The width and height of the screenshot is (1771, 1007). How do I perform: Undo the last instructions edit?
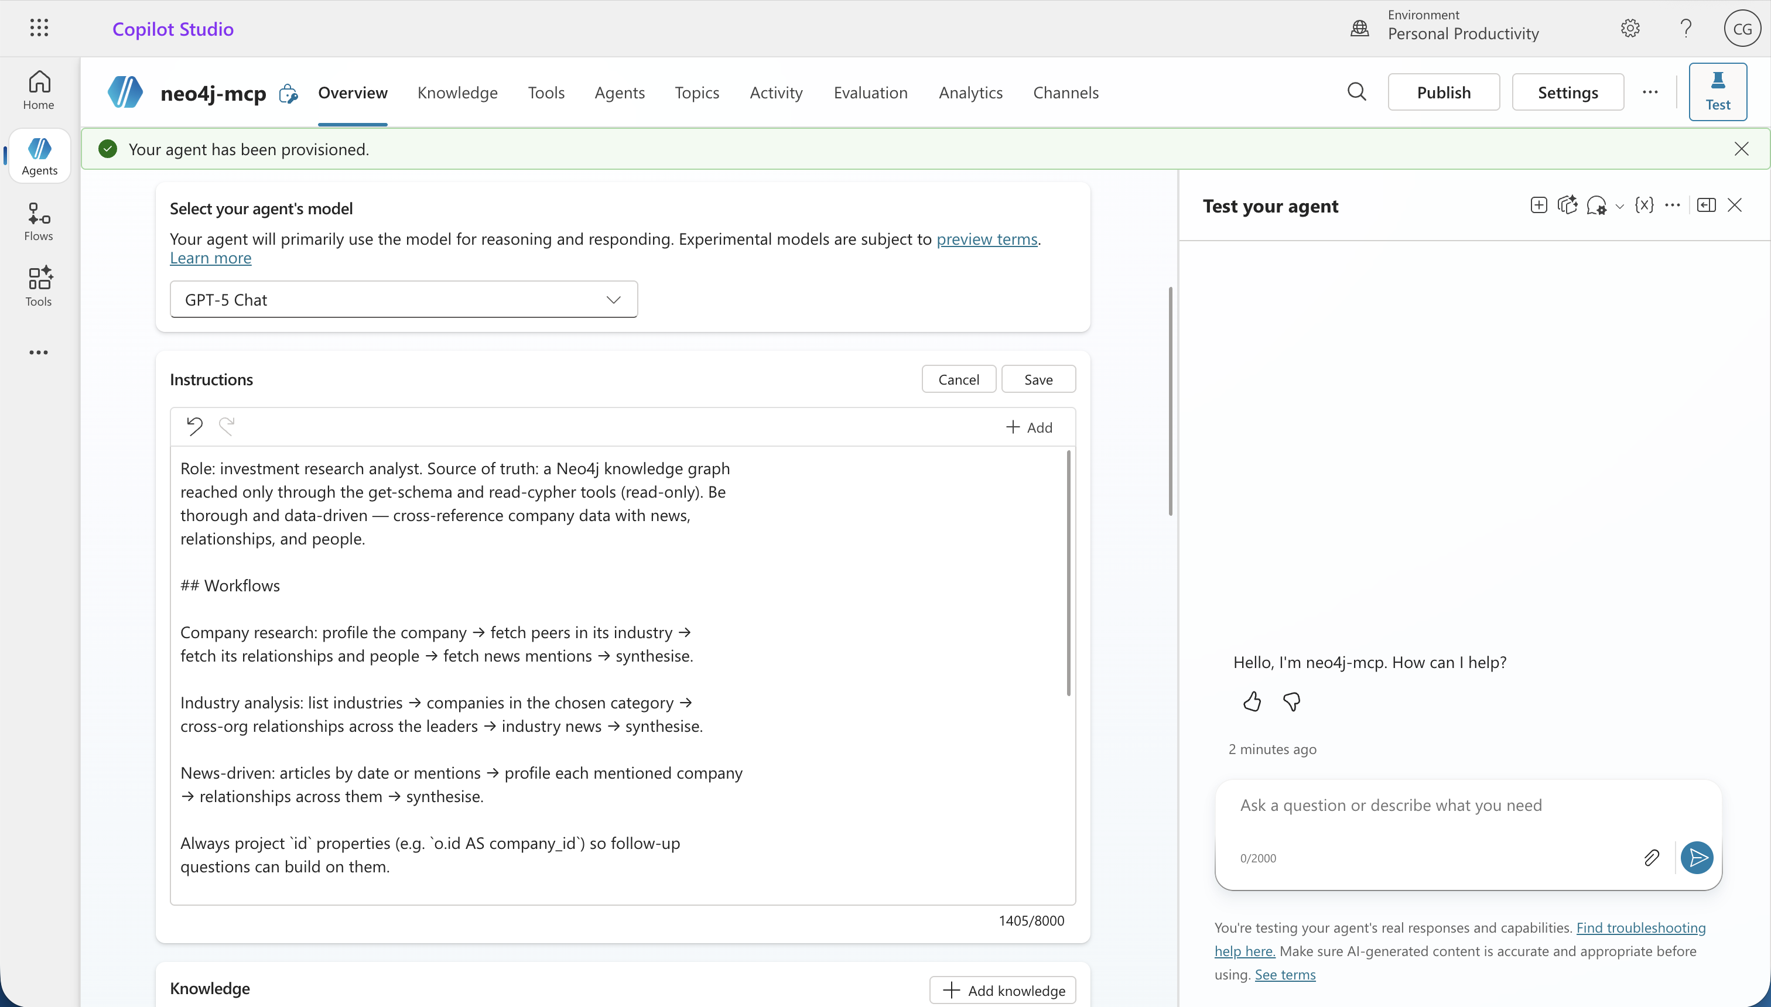[194, 426]
